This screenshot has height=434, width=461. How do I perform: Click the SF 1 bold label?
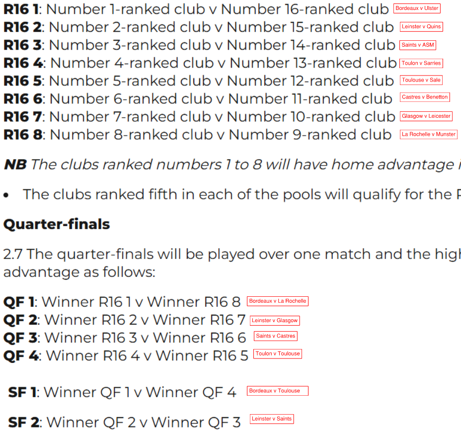[x=22, y=393]
